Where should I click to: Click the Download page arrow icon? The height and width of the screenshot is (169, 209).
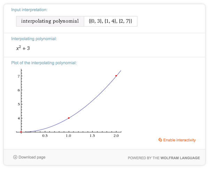pos(15,157)
